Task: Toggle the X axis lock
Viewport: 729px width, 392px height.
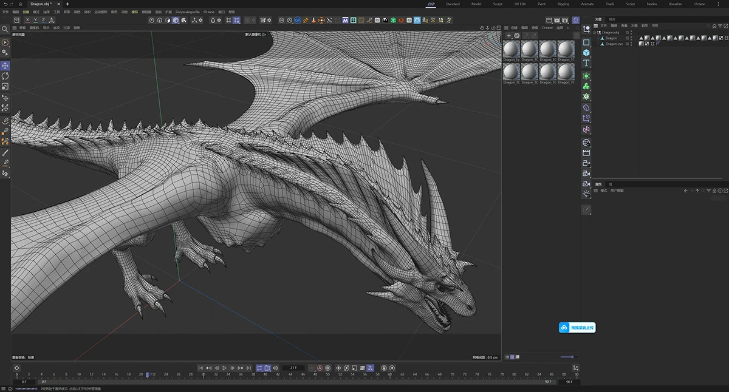Action: (x=27, y=20)
